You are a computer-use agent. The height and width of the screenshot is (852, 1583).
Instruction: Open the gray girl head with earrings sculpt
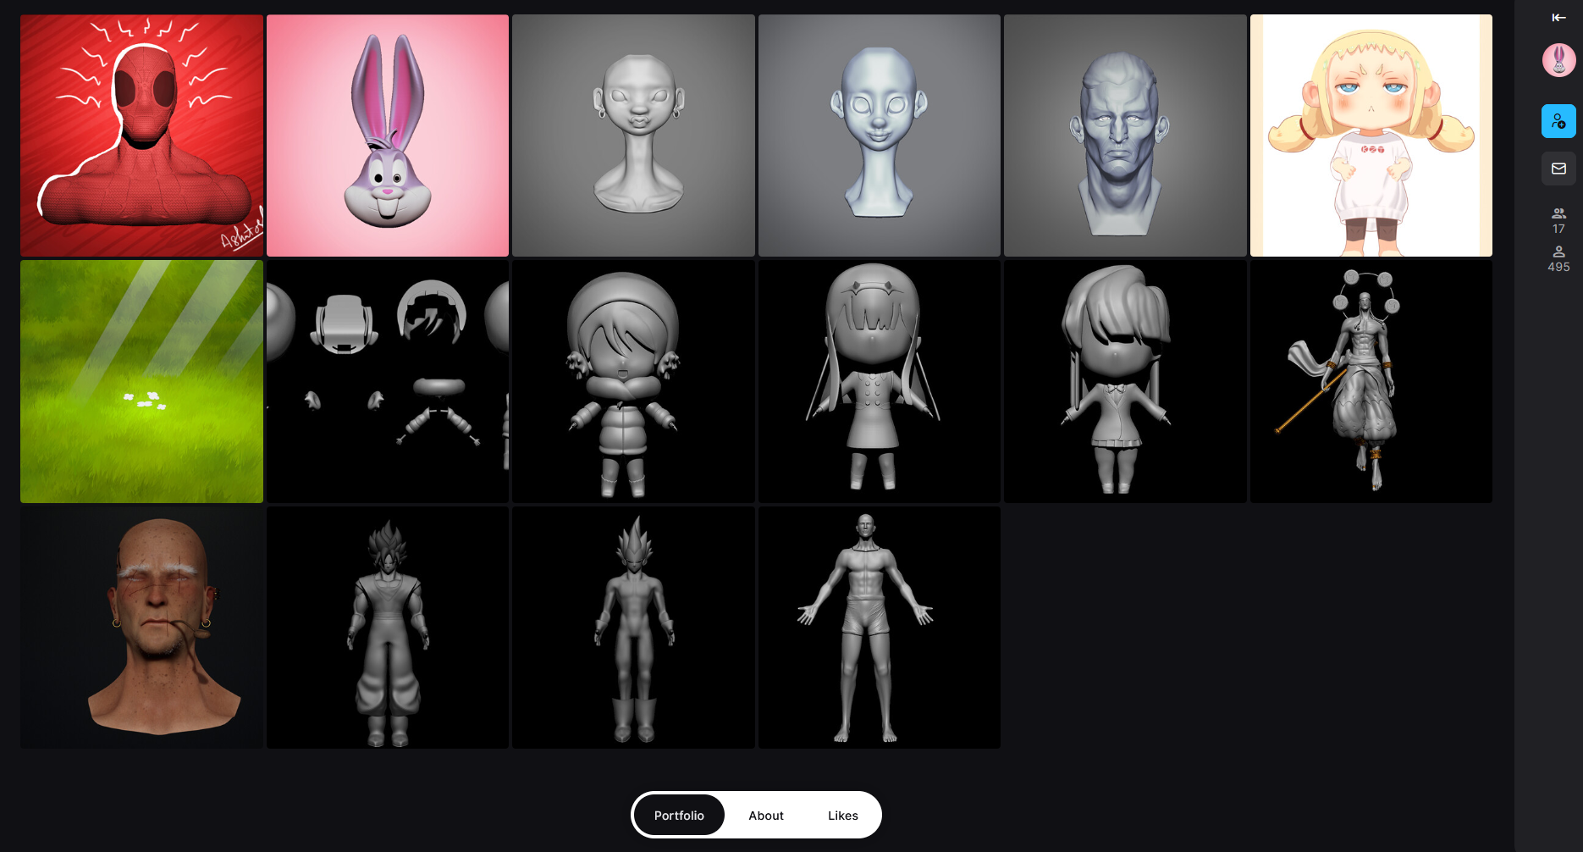coord(633,136)
